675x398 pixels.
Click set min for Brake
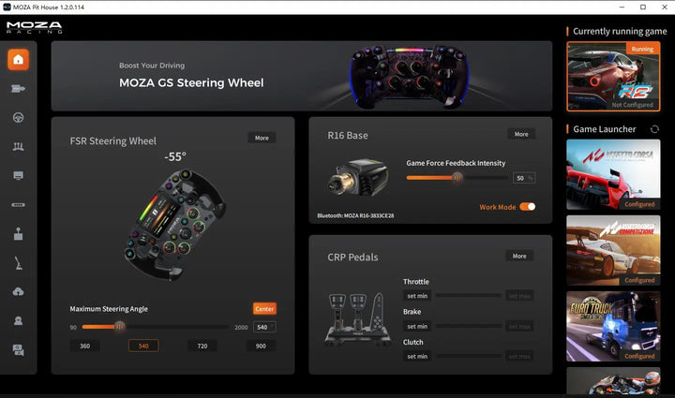[417, 326]
